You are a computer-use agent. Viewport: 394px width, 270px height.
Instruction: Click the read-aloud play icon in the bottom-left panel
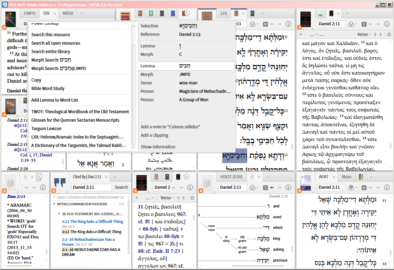pos(39,176)
